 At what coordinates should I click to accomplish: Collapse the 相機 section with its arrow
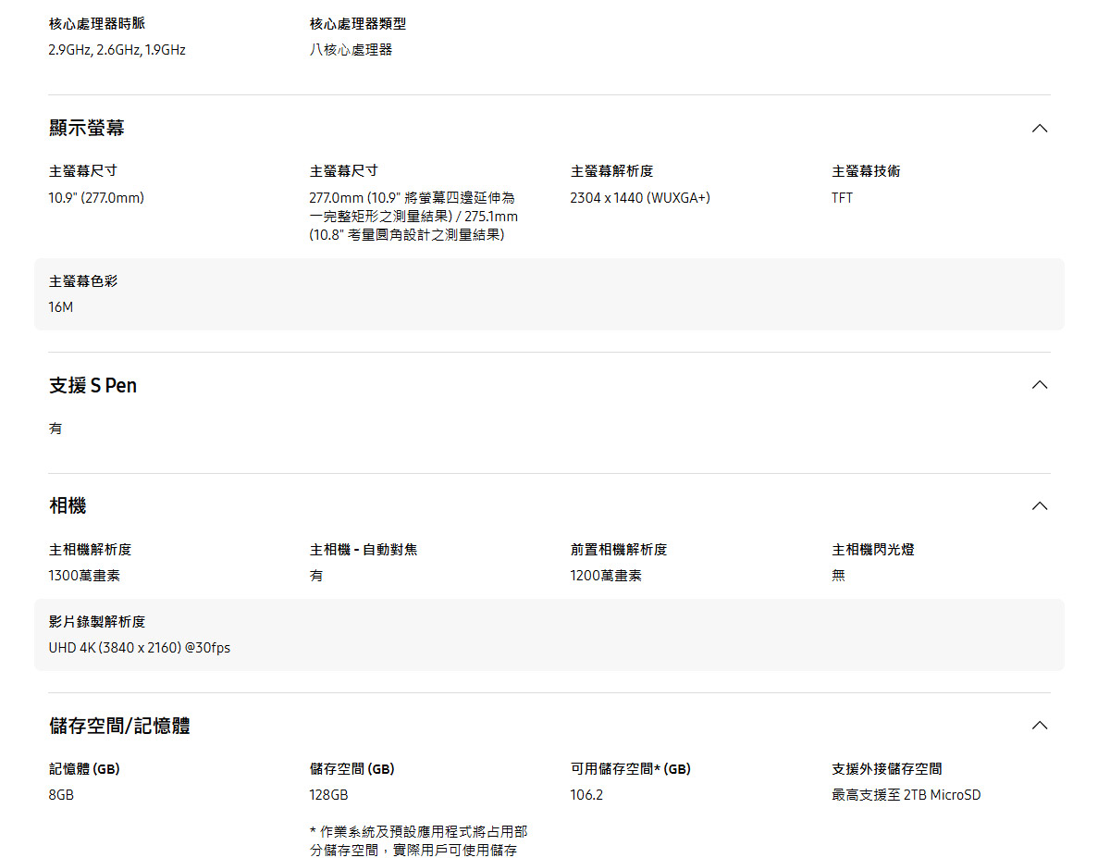[1039, 506]
